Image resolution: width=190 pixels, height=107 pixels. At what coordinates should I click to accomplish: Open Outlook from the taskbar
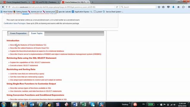pyautogui.click(x=32, y=104)
